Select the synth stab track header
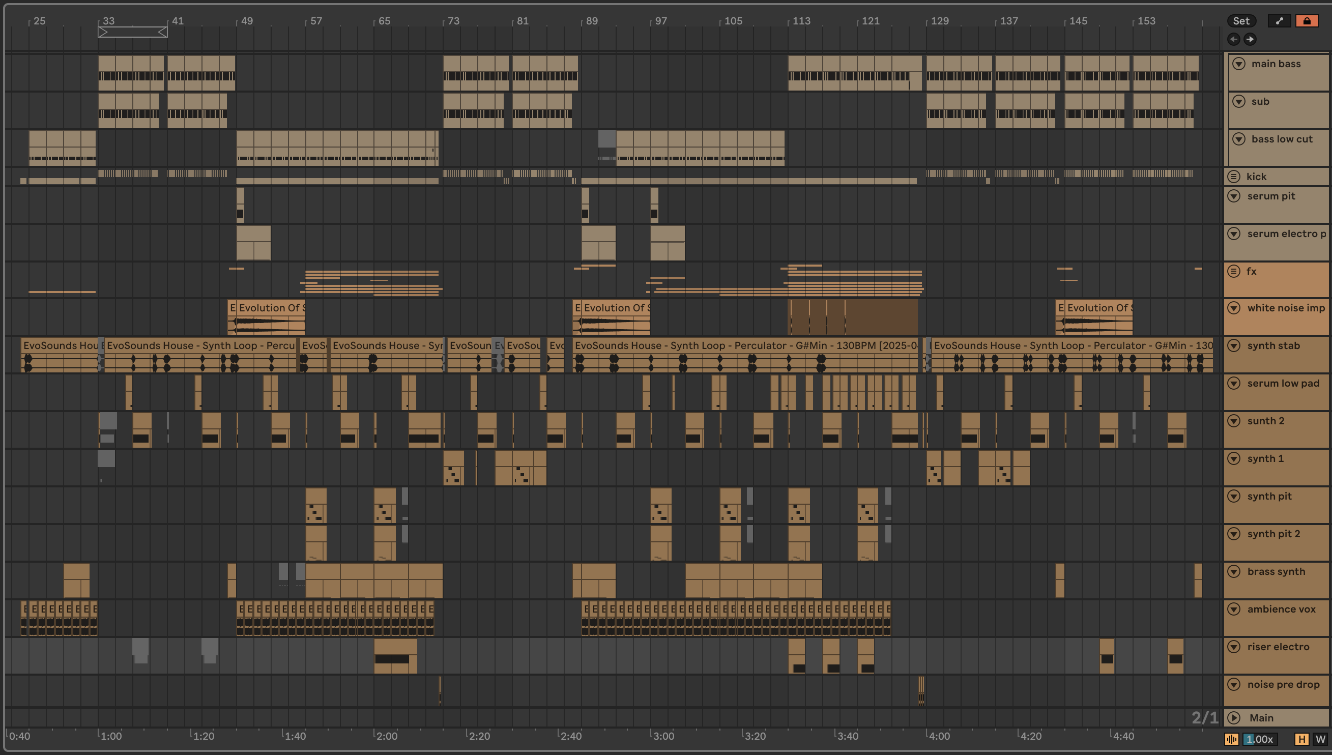Image resolution: width=1332 pixels, height=755 pixels. [x=1273, y=346]
